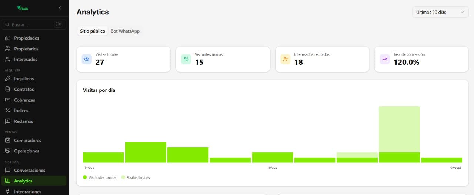The width and height of the screenshot is (474, 195).
Task: Focus the Buscar search field
Action: pyautogui.click(x=34, y=24)
